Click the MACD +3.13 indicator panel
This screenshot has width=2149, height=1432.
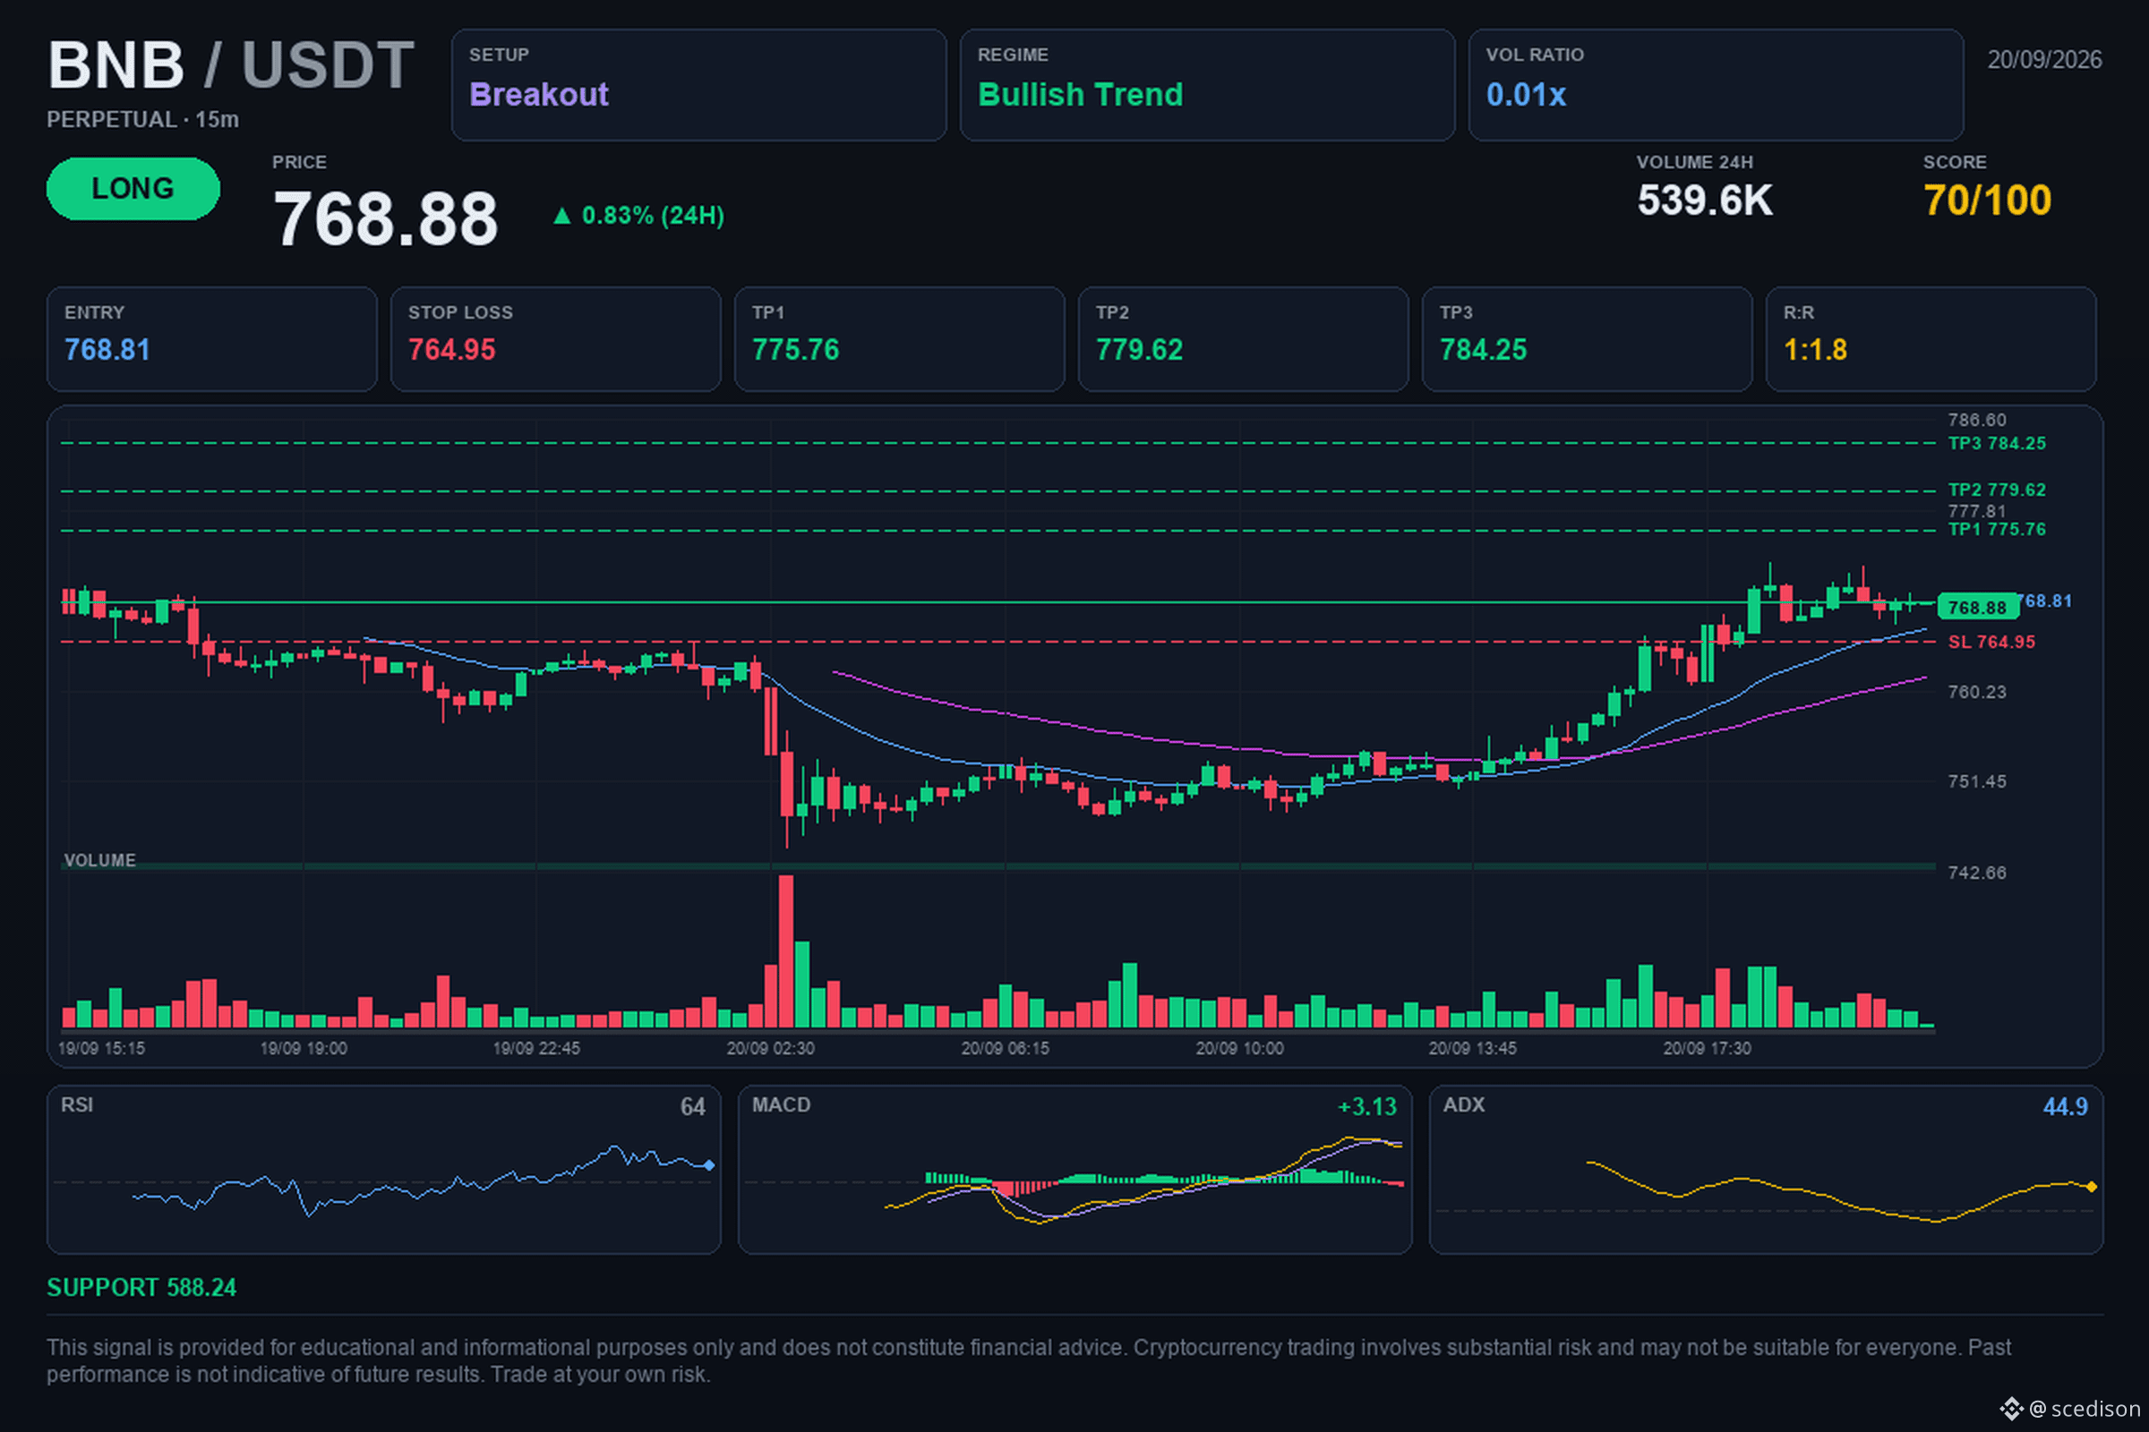[1075, 1170]
